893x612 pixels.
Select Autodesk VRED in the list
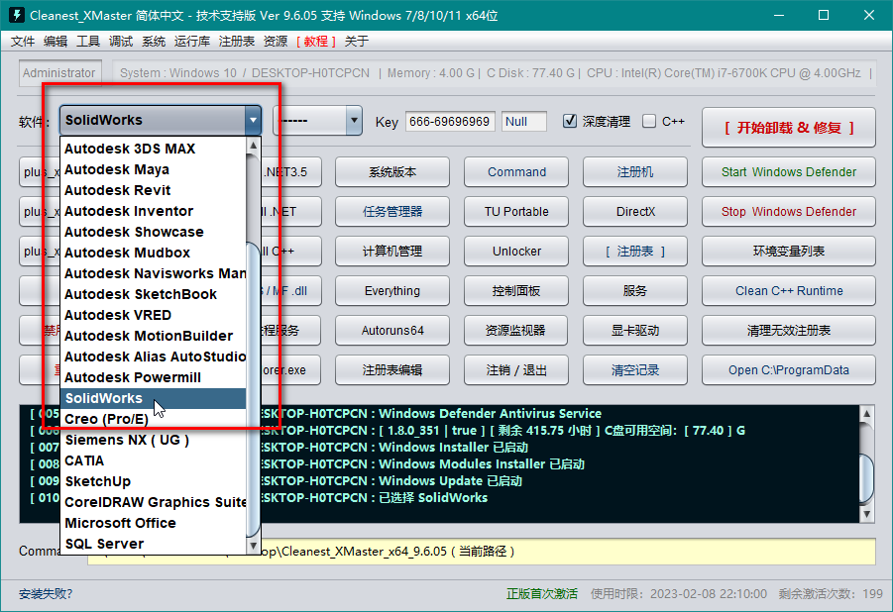coord(154,315)
